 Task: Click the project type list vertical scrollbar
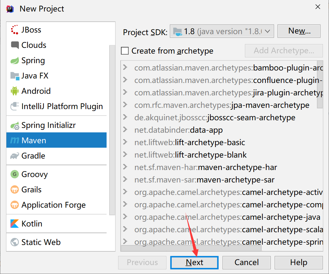(112, 130)
